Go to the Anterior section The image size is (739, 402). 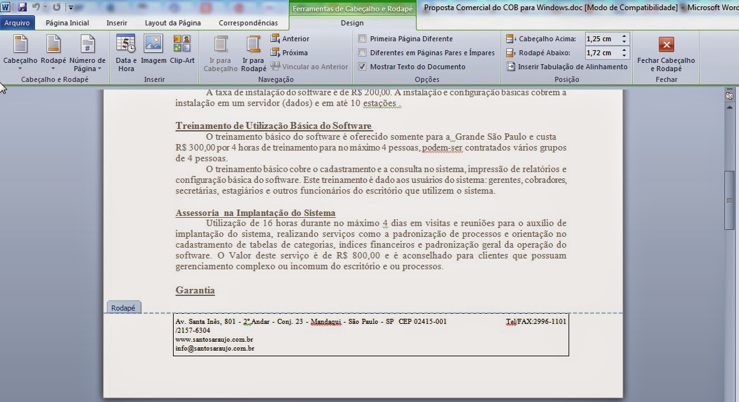[x=290, y=39]
